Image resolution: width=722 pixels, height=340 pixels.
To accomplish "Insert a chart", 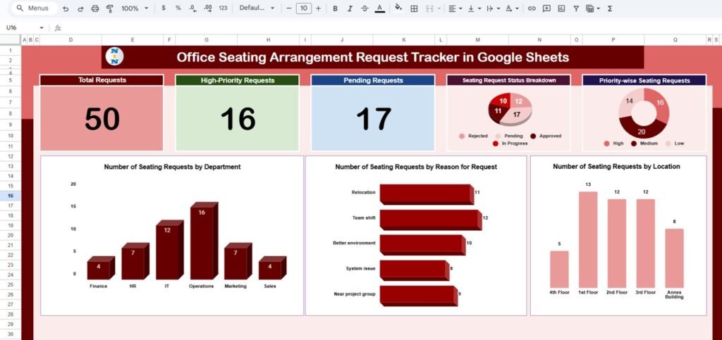I will (x=561, y=8).
